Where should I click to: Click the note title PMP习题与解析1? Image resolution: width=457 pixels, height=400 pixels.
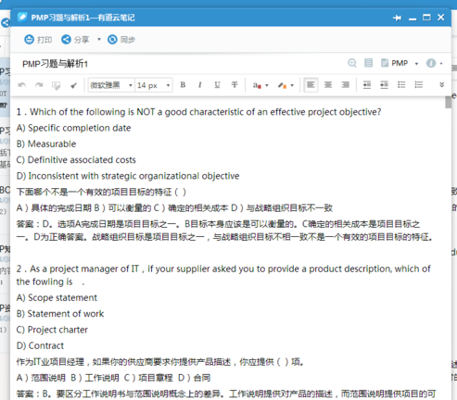(55, 64)
